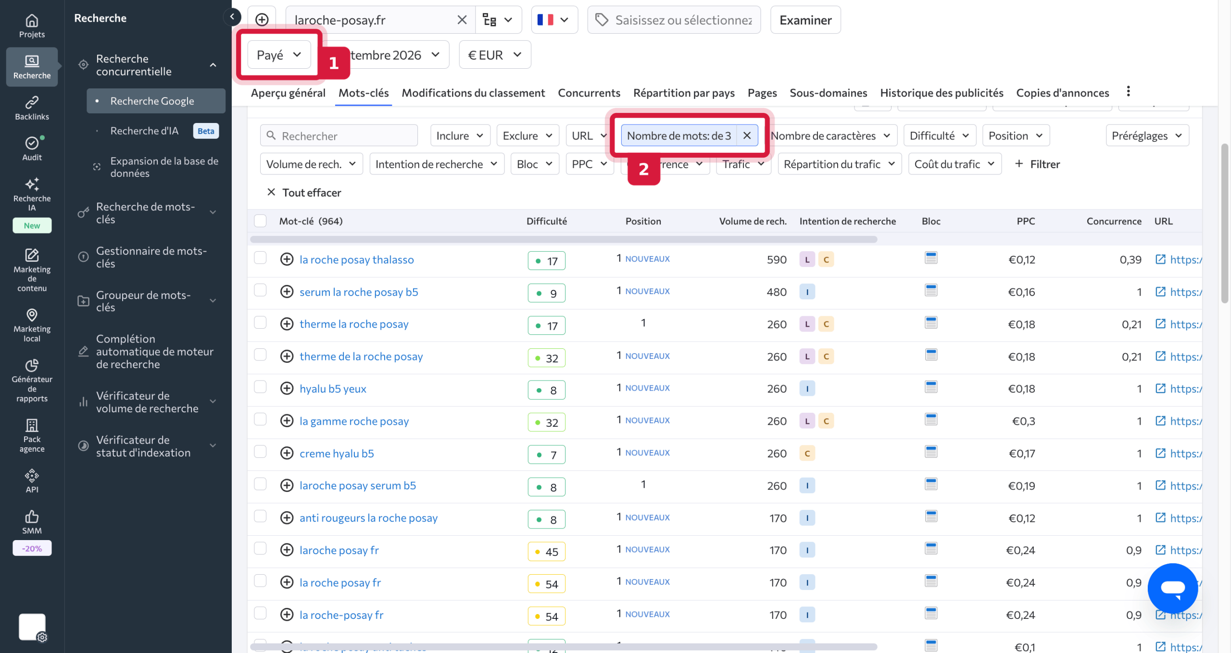Switch to the Concurrents tab
This screenshot has width=1231, height=653.
(589, 93)
